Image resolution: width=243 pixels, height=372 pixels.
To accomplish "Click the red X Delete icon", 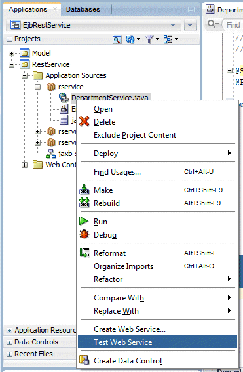I will click(x=84, y=121).
